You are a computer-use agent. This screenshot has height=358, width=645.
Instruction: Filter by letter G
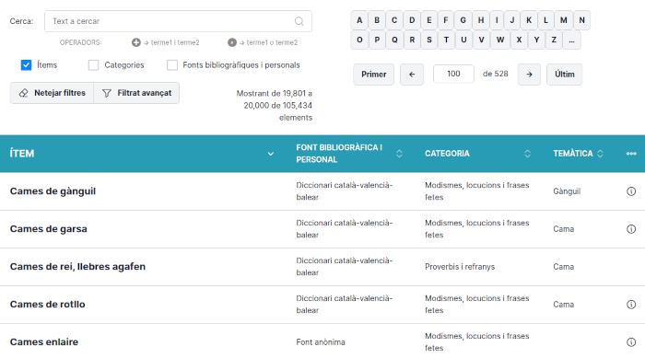point(463,20)
